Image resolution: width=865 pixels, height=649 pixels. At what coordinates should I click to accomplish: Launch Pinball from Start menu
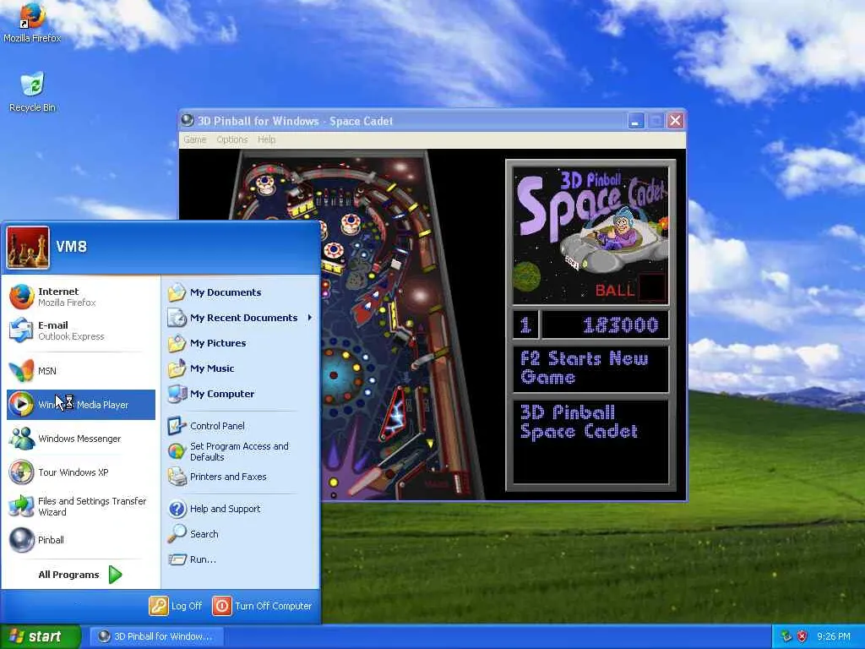[81, 540]
